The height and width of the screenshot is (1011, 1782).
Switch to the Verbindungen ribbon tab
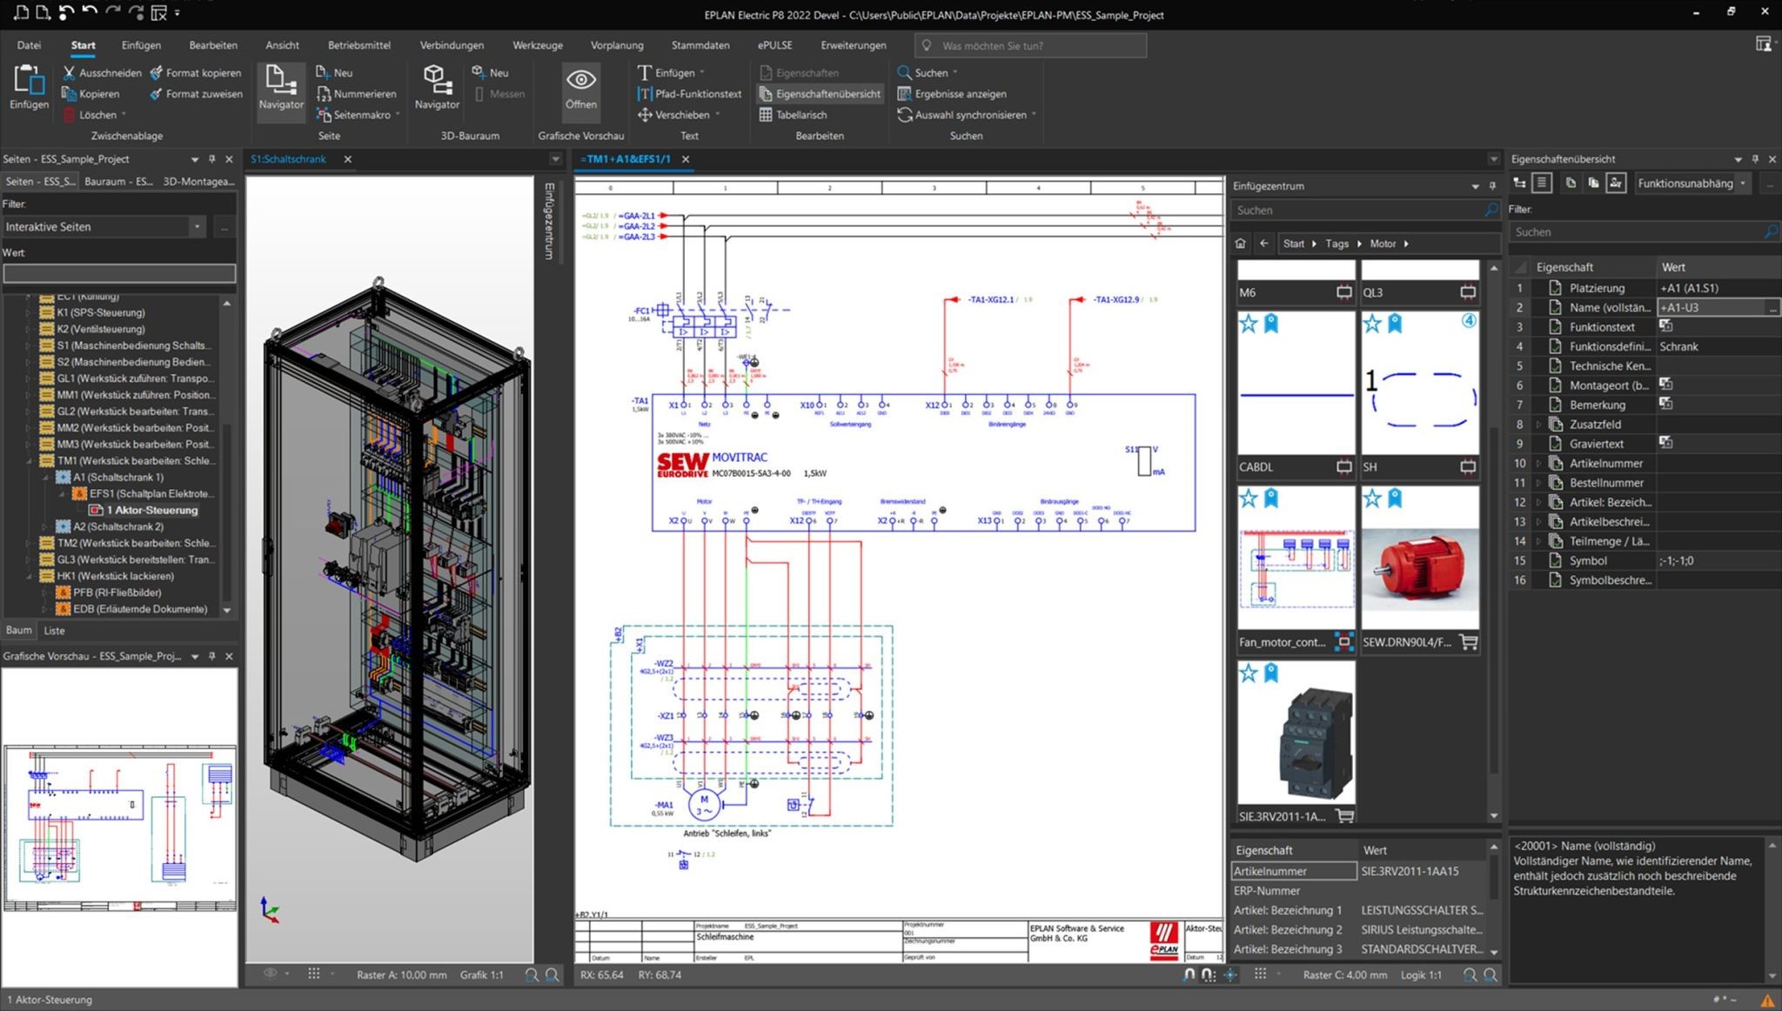[x=452, y=44]
